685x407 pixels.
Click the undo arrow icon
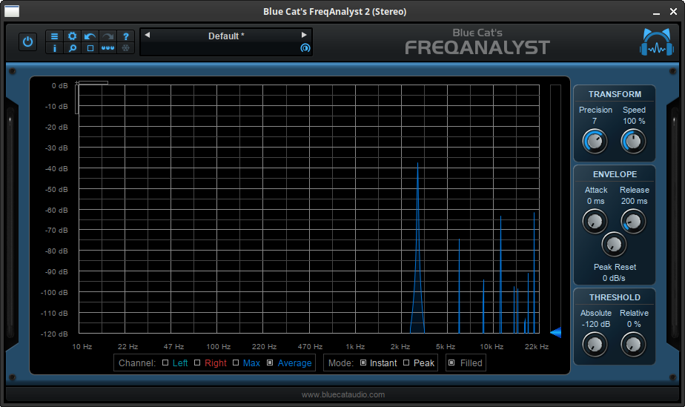coord(90,36)
